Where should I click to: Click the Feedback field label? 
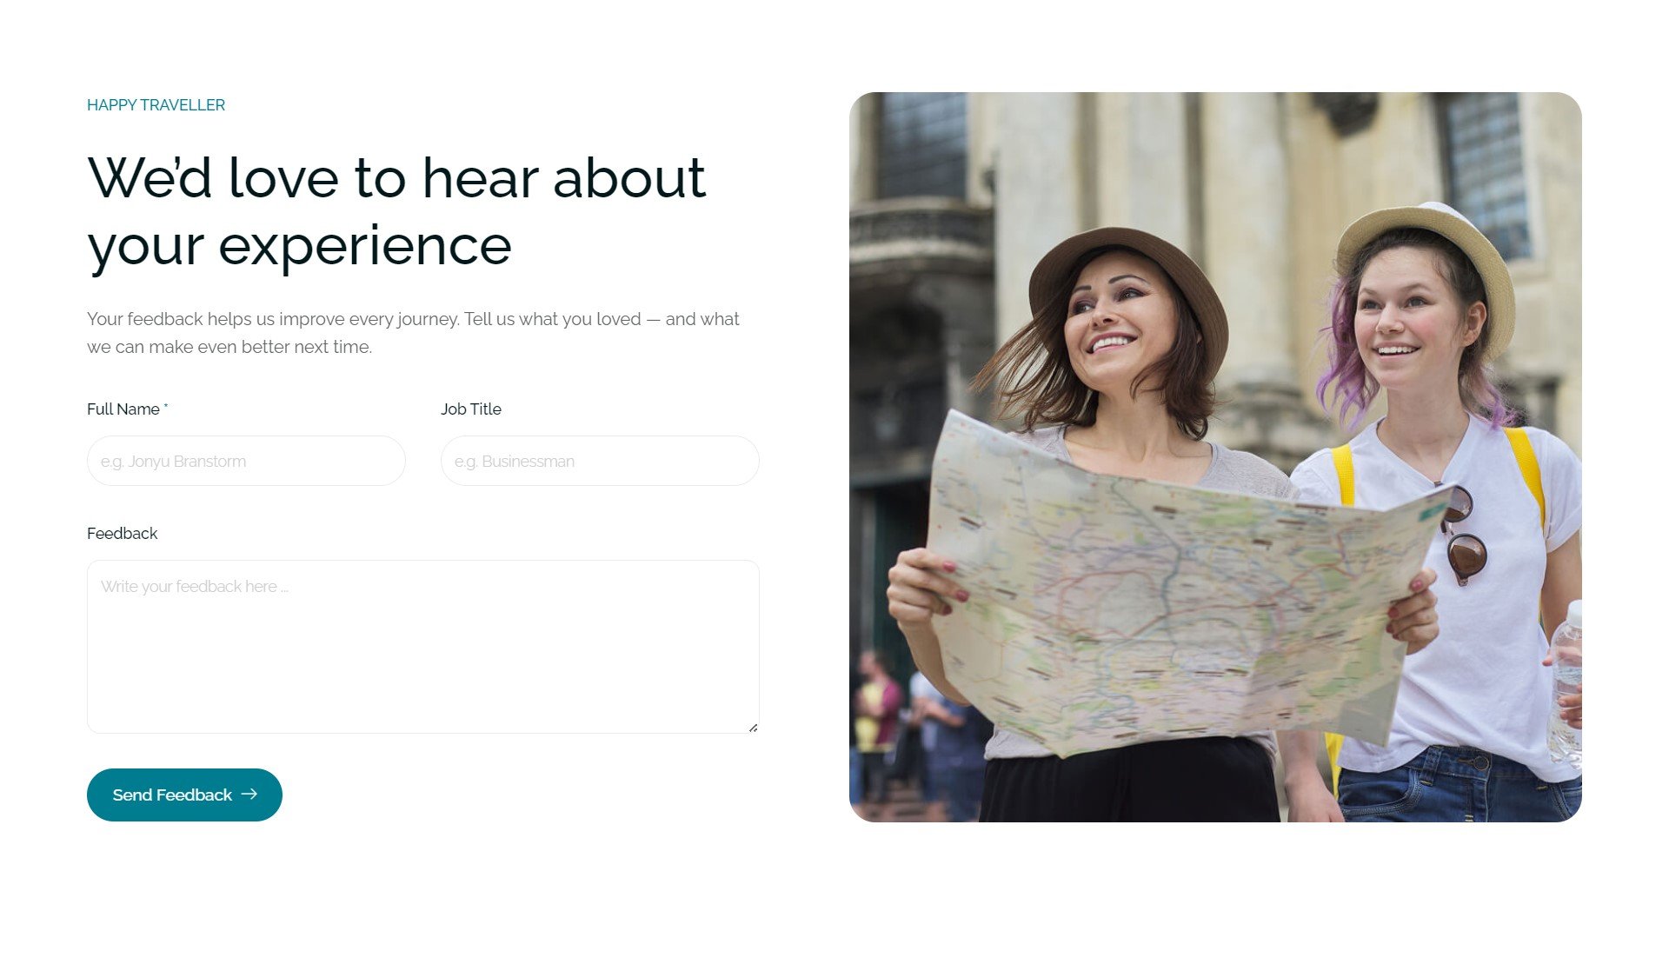123,534
